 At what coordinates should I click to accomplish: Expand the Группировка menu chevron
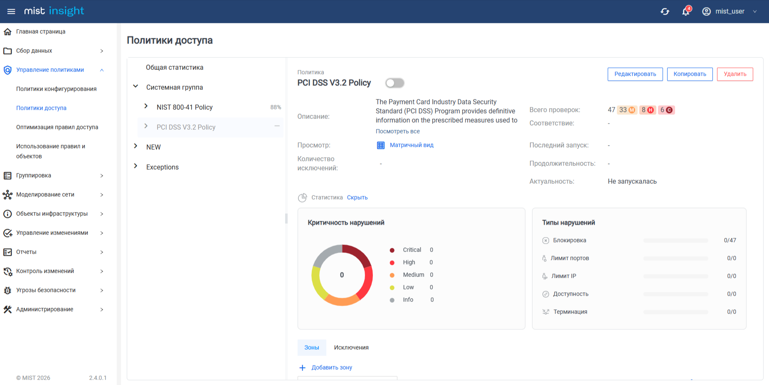pyautogui.click(x=102, y=175)
